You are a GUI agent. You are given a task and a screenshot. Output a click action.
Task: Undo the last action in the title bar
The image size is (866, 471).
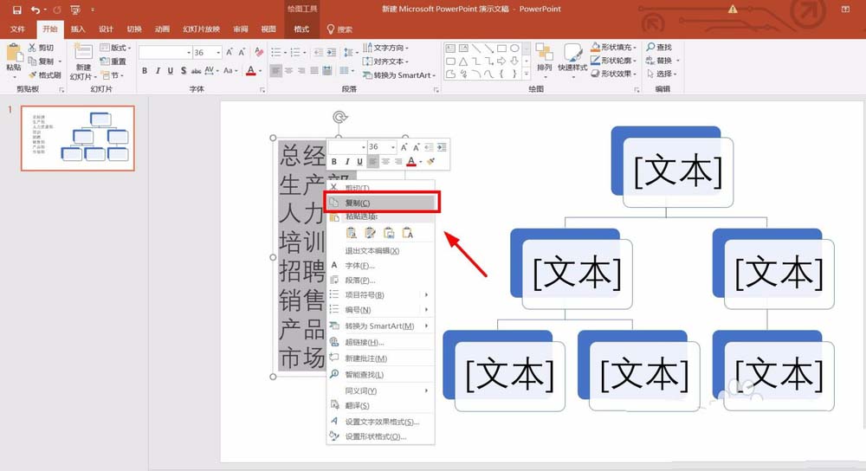point(36,10)
